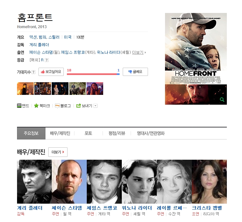Viewport: 242px width, 222px height.
Task: Click the 블로그 blog icon
Action: coord(57,106)
